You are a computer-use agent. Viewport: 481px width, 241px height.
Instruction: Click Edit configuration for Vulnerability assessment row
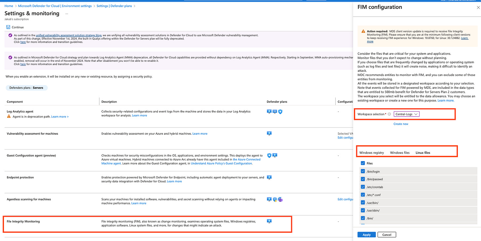(345, 138)
